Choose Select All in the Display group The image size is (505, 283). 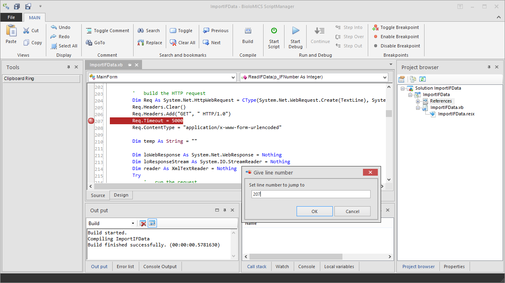[64, 46]
